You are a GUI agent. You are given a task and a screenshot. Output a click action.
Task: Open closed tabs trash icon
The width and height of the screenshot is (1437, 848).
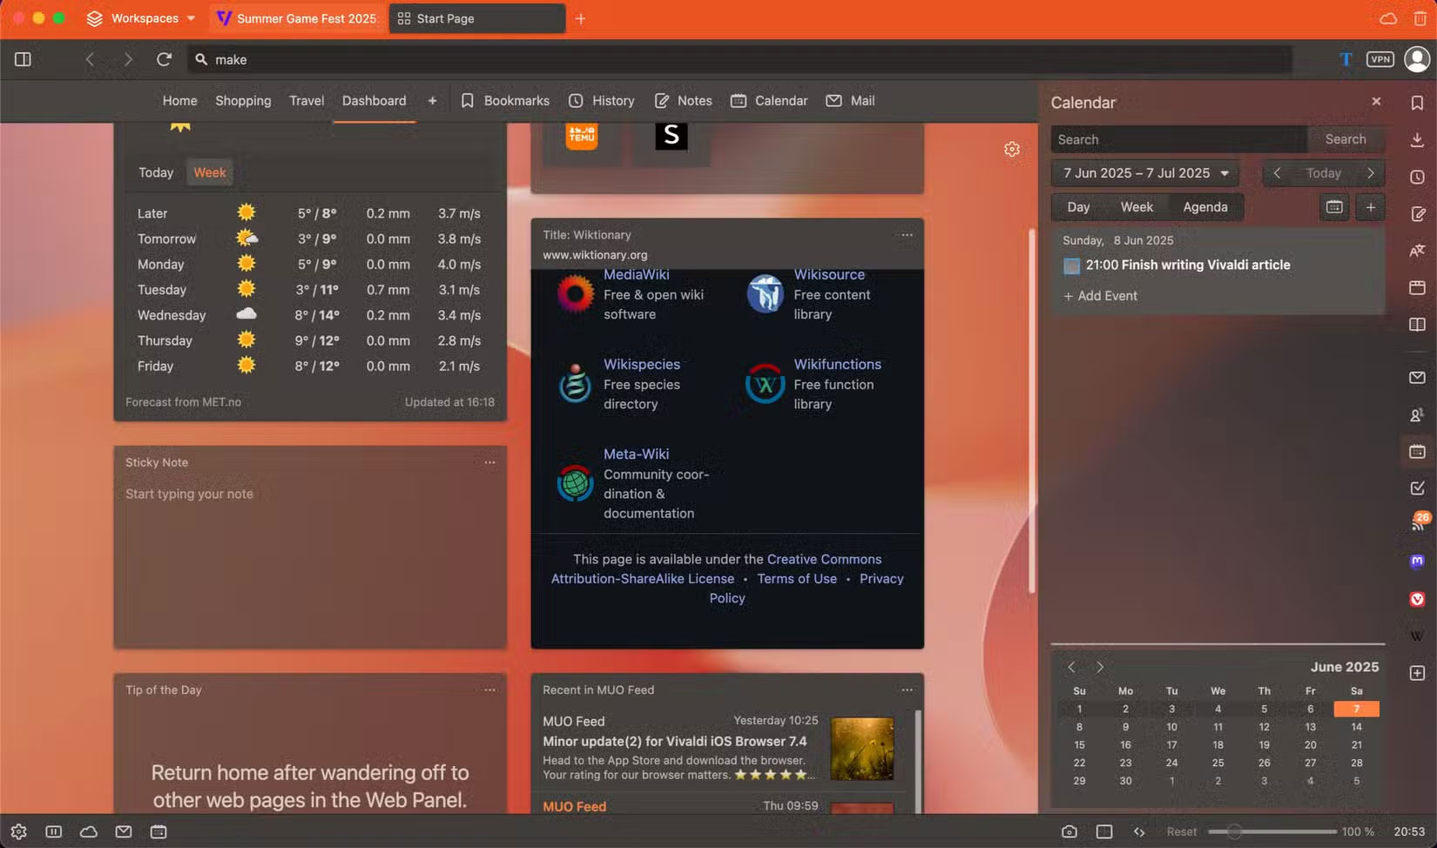[x=1420, y=18]
